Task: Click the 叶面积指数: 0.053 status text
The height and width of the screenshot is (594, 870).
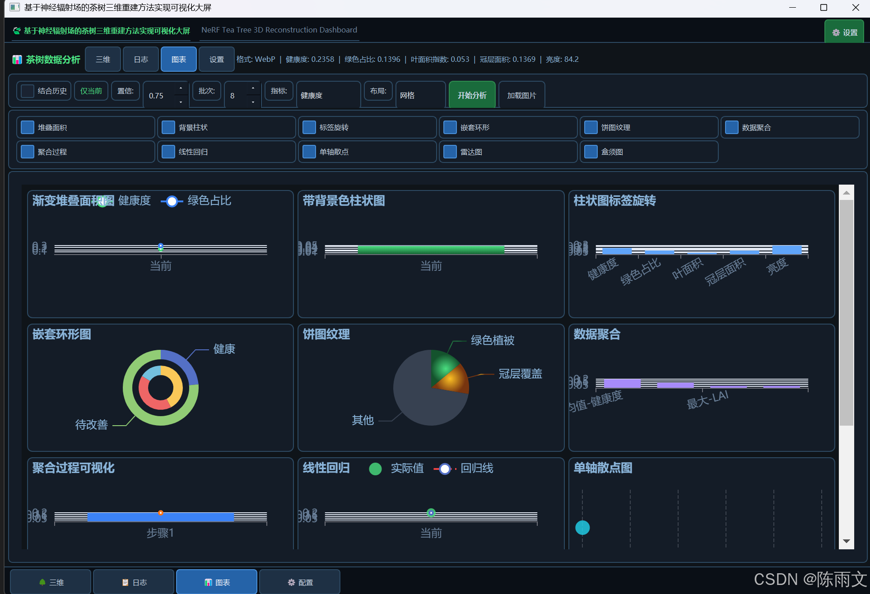Action: [x=440, y=59]
